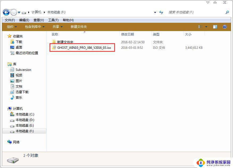Open the 工具(T) menu
Viewport: 233px width, 168px height.
[x=53, y=20]
